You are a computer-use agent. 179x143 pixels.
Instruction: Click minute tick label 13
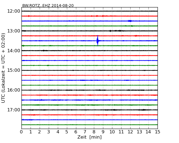[139, 132]
